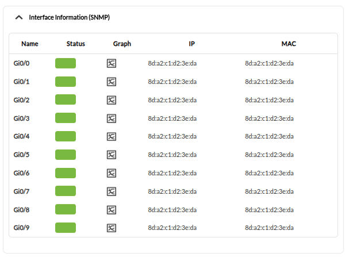Click the MAC column header
This screenshot has width=349, height=257.
(x=289, y=44)
